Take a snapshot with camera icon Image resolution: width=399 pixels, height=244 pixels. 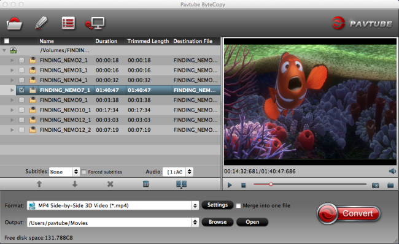[x=375, y=185]
